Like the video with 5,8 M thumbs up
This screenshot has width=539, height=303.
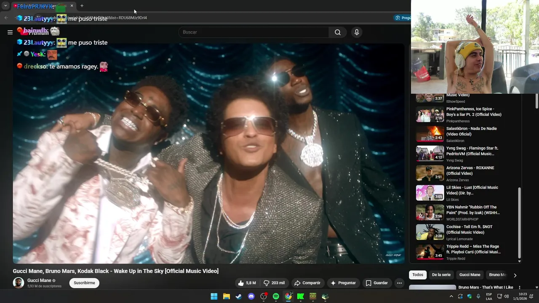[x=247, y=283]
